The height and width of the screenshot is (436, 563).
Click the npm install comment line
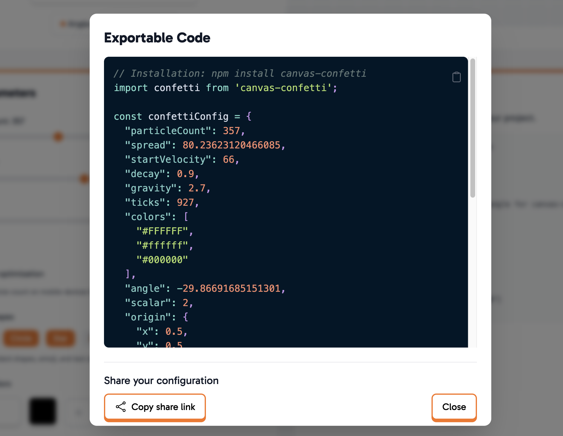[x=240, y=73]
